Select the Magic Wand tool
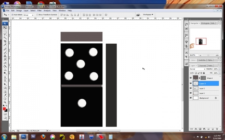This screenshot has height=140, width=225. pos(5,38)
